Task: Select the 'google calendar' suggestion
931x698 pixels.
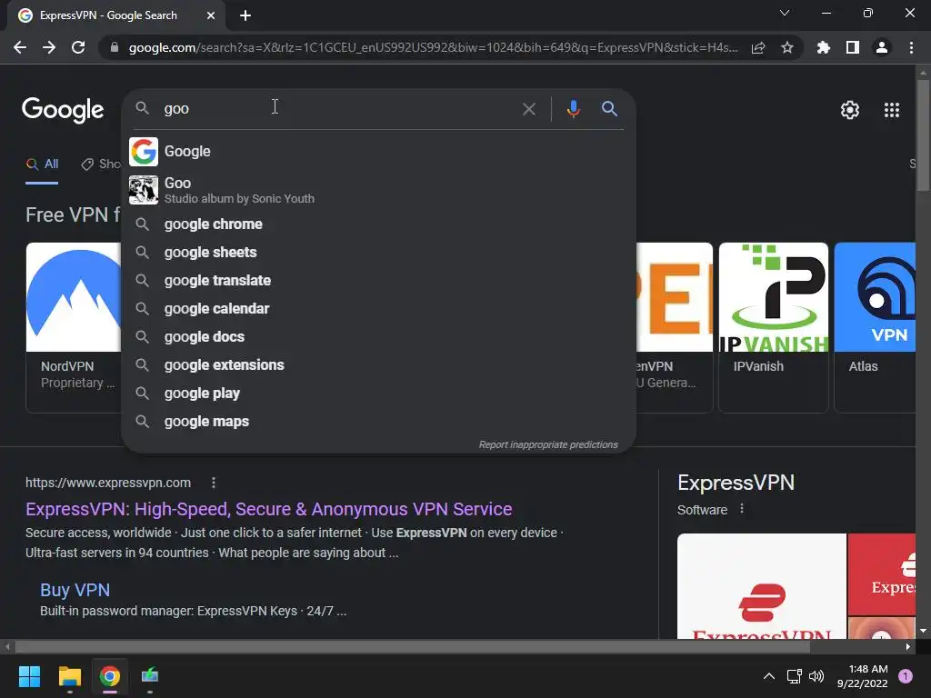Action: point(378,309)
